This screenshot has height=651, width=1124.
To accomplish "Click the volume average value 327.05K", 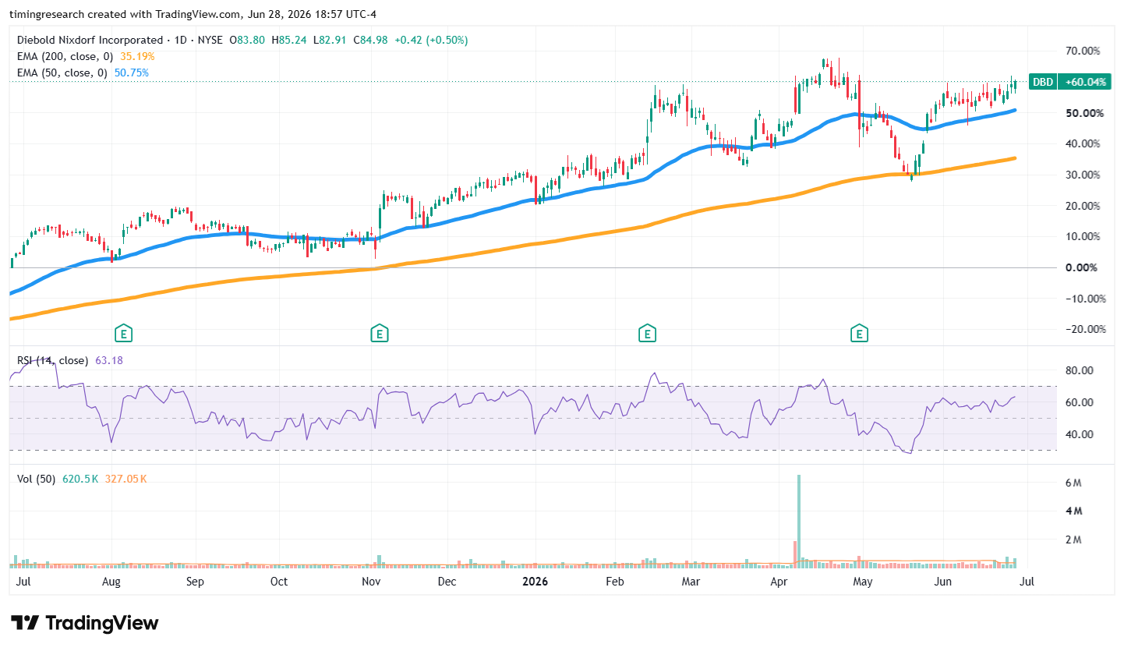I will pos(125,479).
